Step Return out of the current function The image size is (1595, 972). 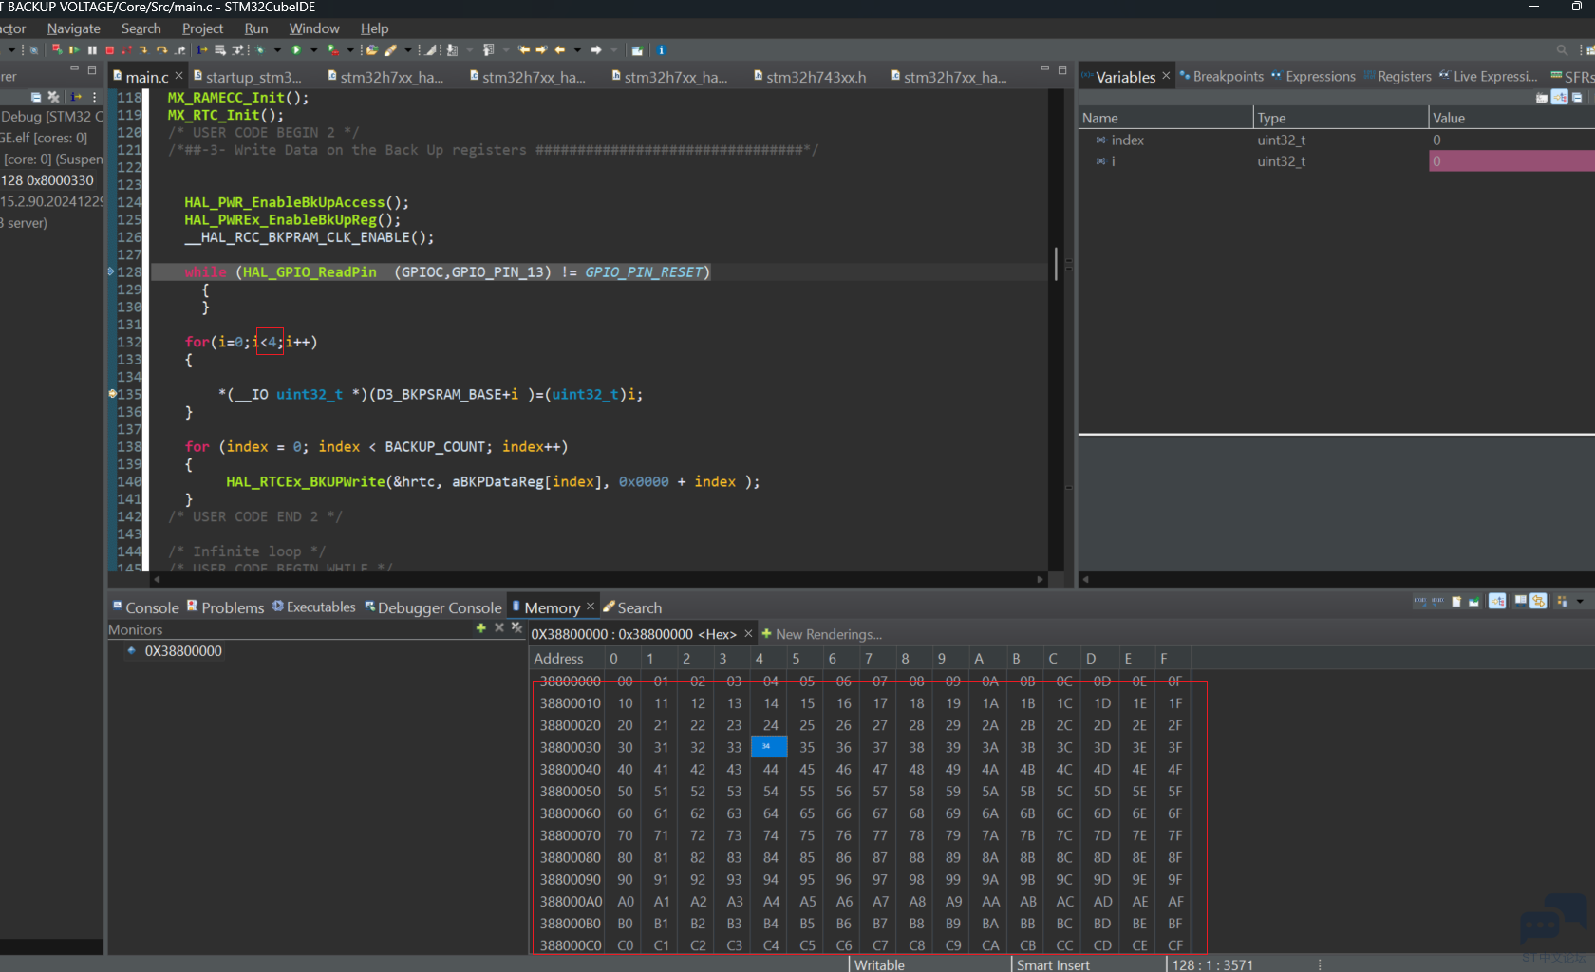pos(178,50)
